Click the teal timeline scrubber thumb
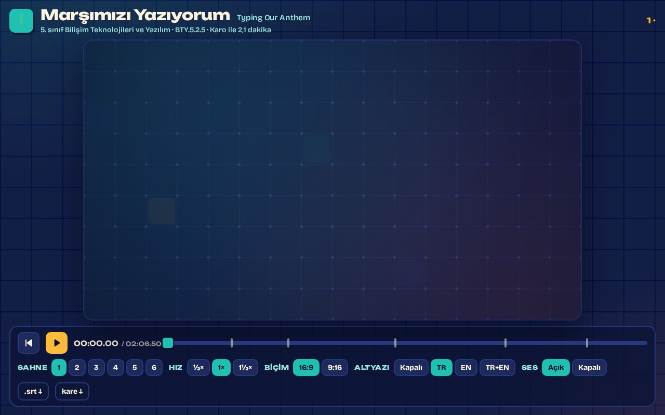Image resolution: width=665 pixels, height=415 pixels. (x=168, y=343)
